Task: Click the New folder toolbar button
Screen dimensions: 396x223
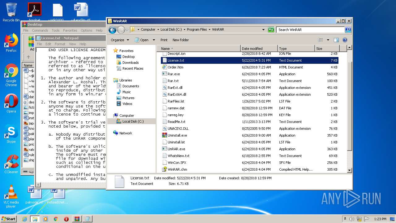Action: coord(181,40)
